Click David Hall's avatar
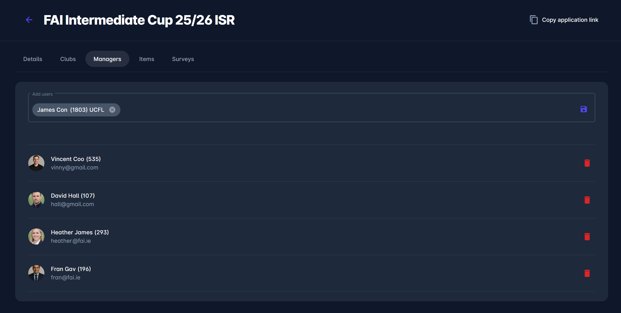Image resolution: width=621 pixels, height=313 pixels. (36, 200)
